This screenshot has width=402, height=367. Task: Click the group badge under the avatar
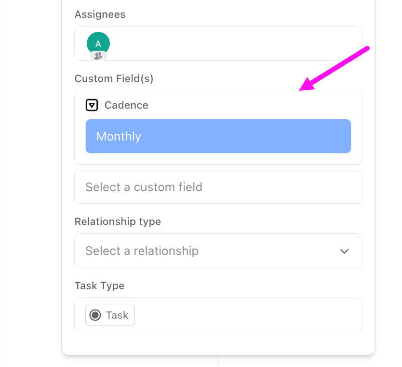coord(98,56)
